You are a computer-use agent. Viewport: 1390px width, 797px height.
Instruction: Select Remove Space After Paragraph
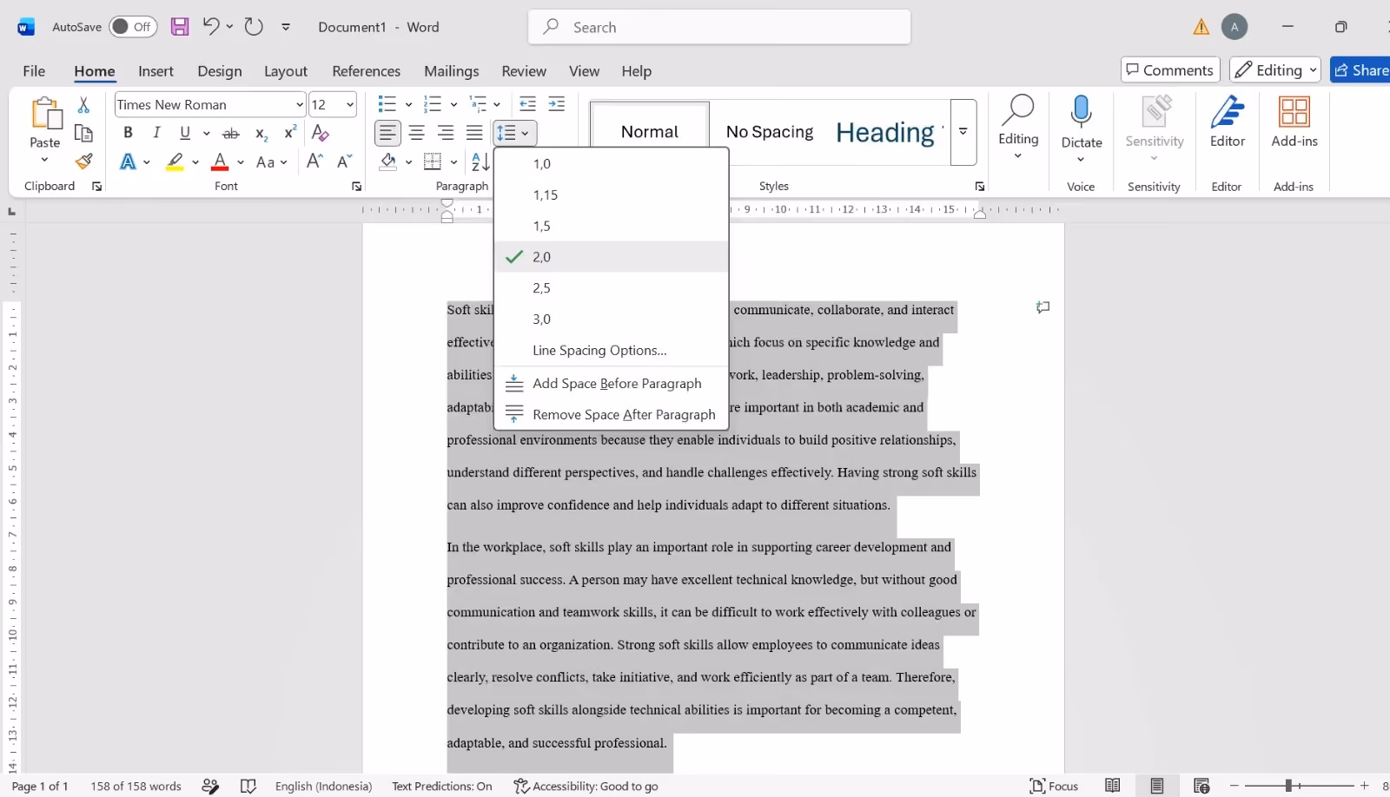pos(611,414)
